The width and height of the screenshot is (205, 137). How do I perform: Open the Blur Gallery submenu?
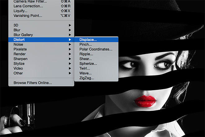click(x=41, y=35)
